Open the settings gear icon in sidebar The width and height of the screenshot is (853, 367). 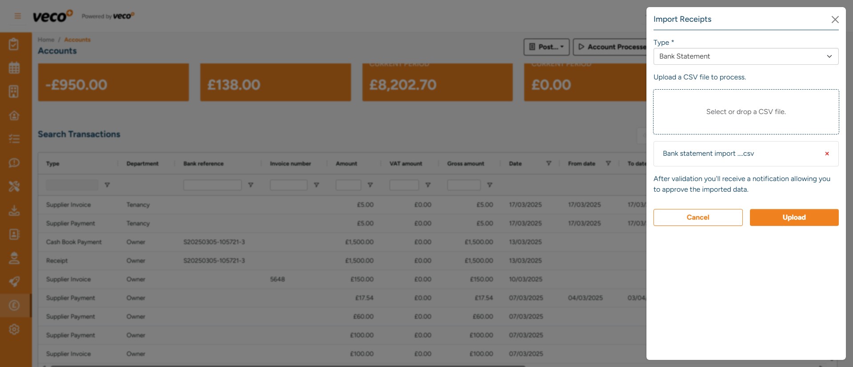[14, 329]
